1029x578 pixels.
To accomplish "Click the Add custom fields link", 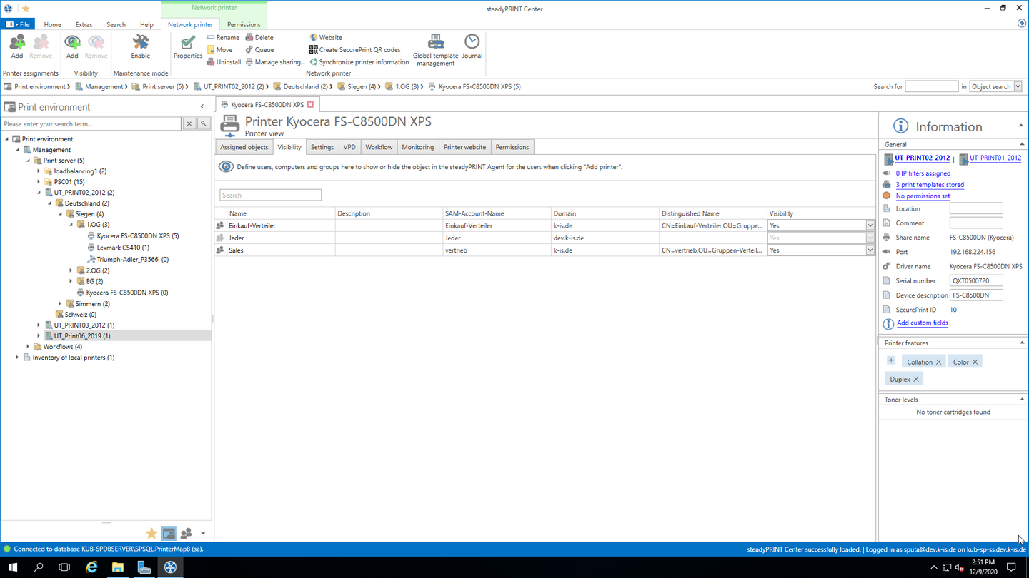I will pos(922,323).
